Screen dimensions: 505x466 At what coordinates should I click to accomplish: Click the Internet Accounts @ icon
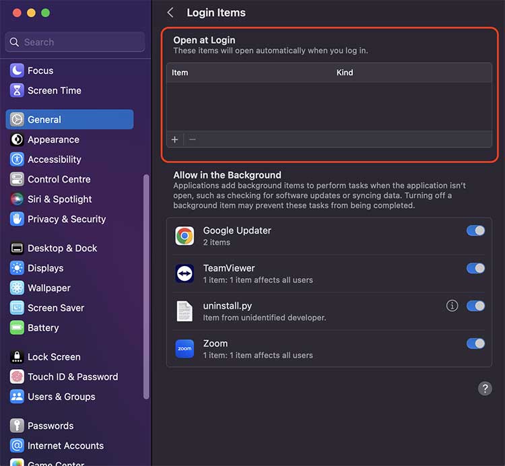click(17, 446)
